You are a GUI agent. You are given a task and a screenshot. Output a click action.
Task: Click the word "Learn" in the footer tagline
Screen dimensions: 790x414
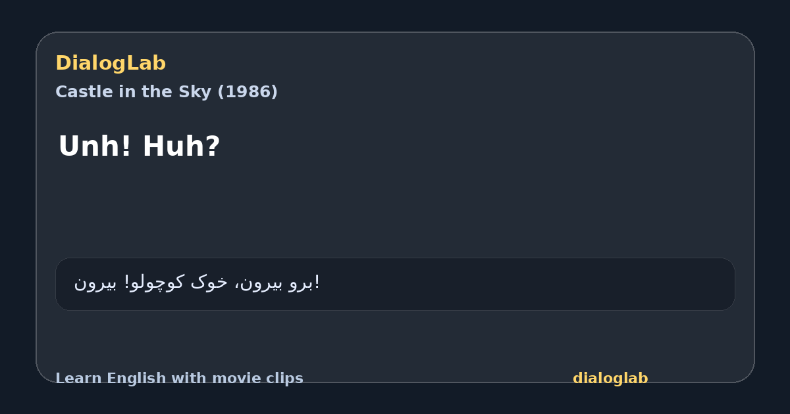79,379
